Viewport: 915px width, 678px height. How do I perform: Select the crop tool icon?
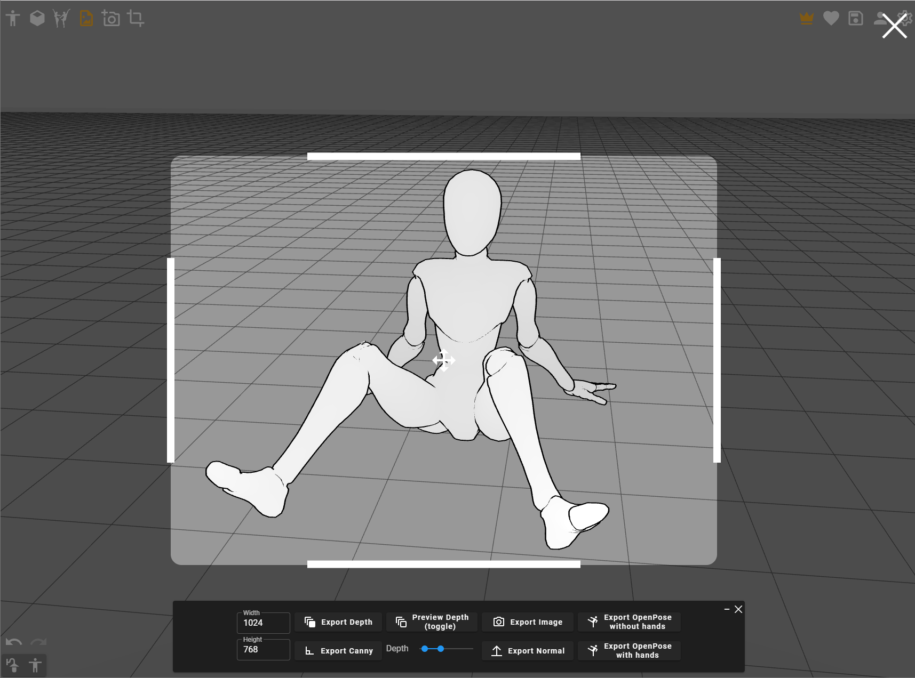[136, 19]
